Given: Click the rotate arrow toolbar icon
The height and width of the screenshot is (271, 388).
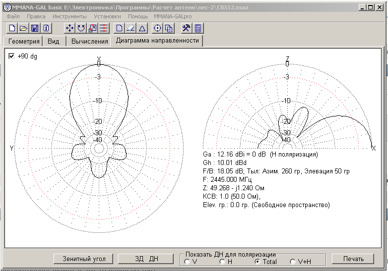Looking at the screenshot, I should coord(81,28).
